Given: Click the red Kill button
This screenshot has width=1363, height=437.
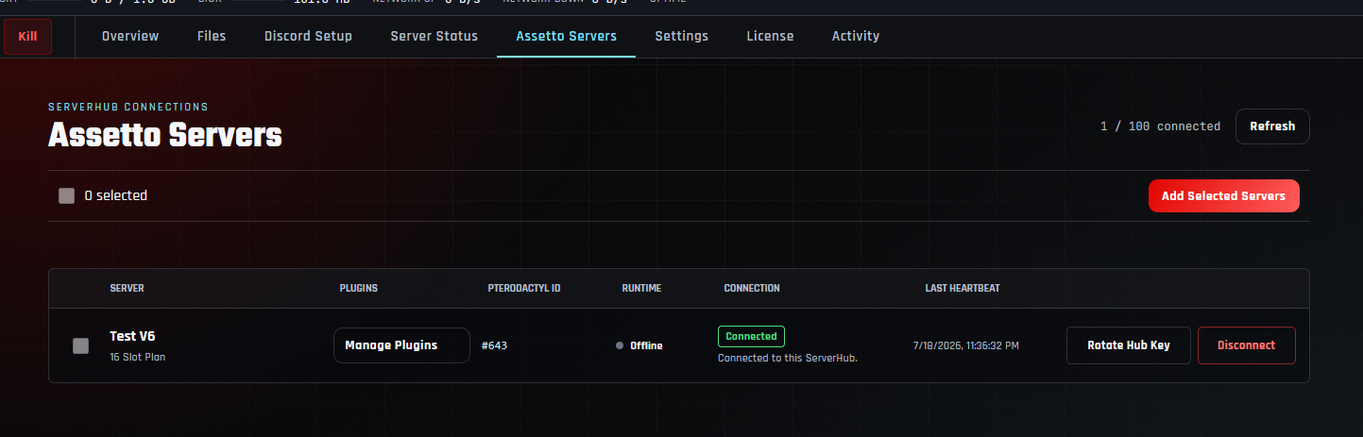Looking at the screenshot, I should [x=27, y=37].
